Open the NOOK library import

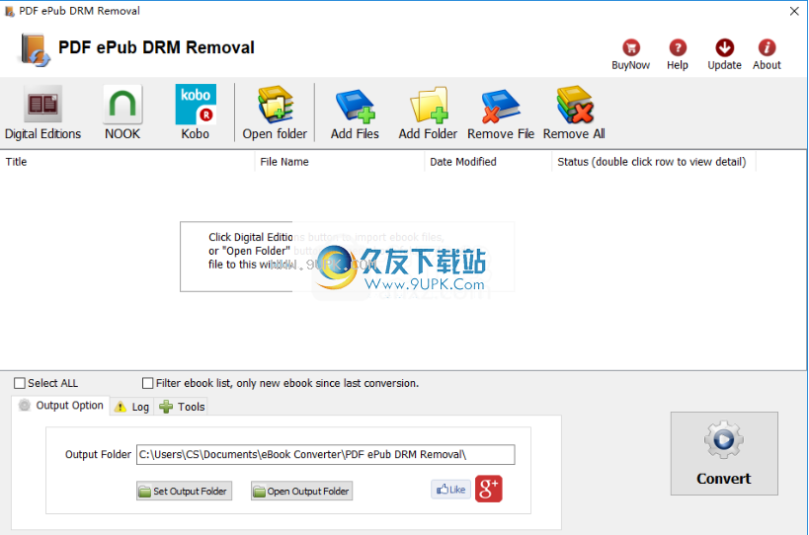point(122,113)
